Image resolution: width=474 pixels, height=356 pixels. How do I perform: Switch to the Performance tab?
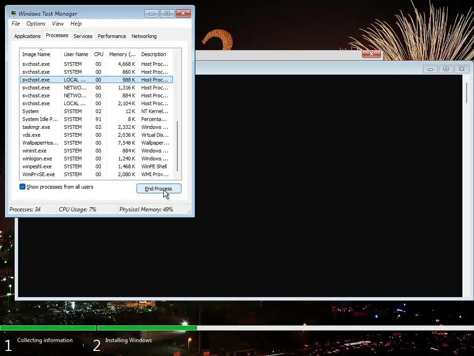click(112, 36)
